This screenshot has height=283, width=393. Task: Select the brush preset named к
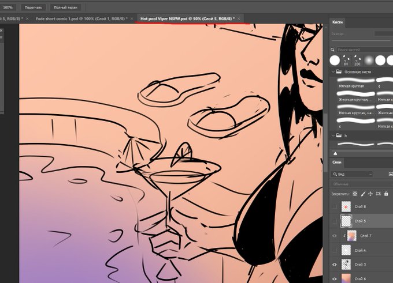(x=356, y=123)
